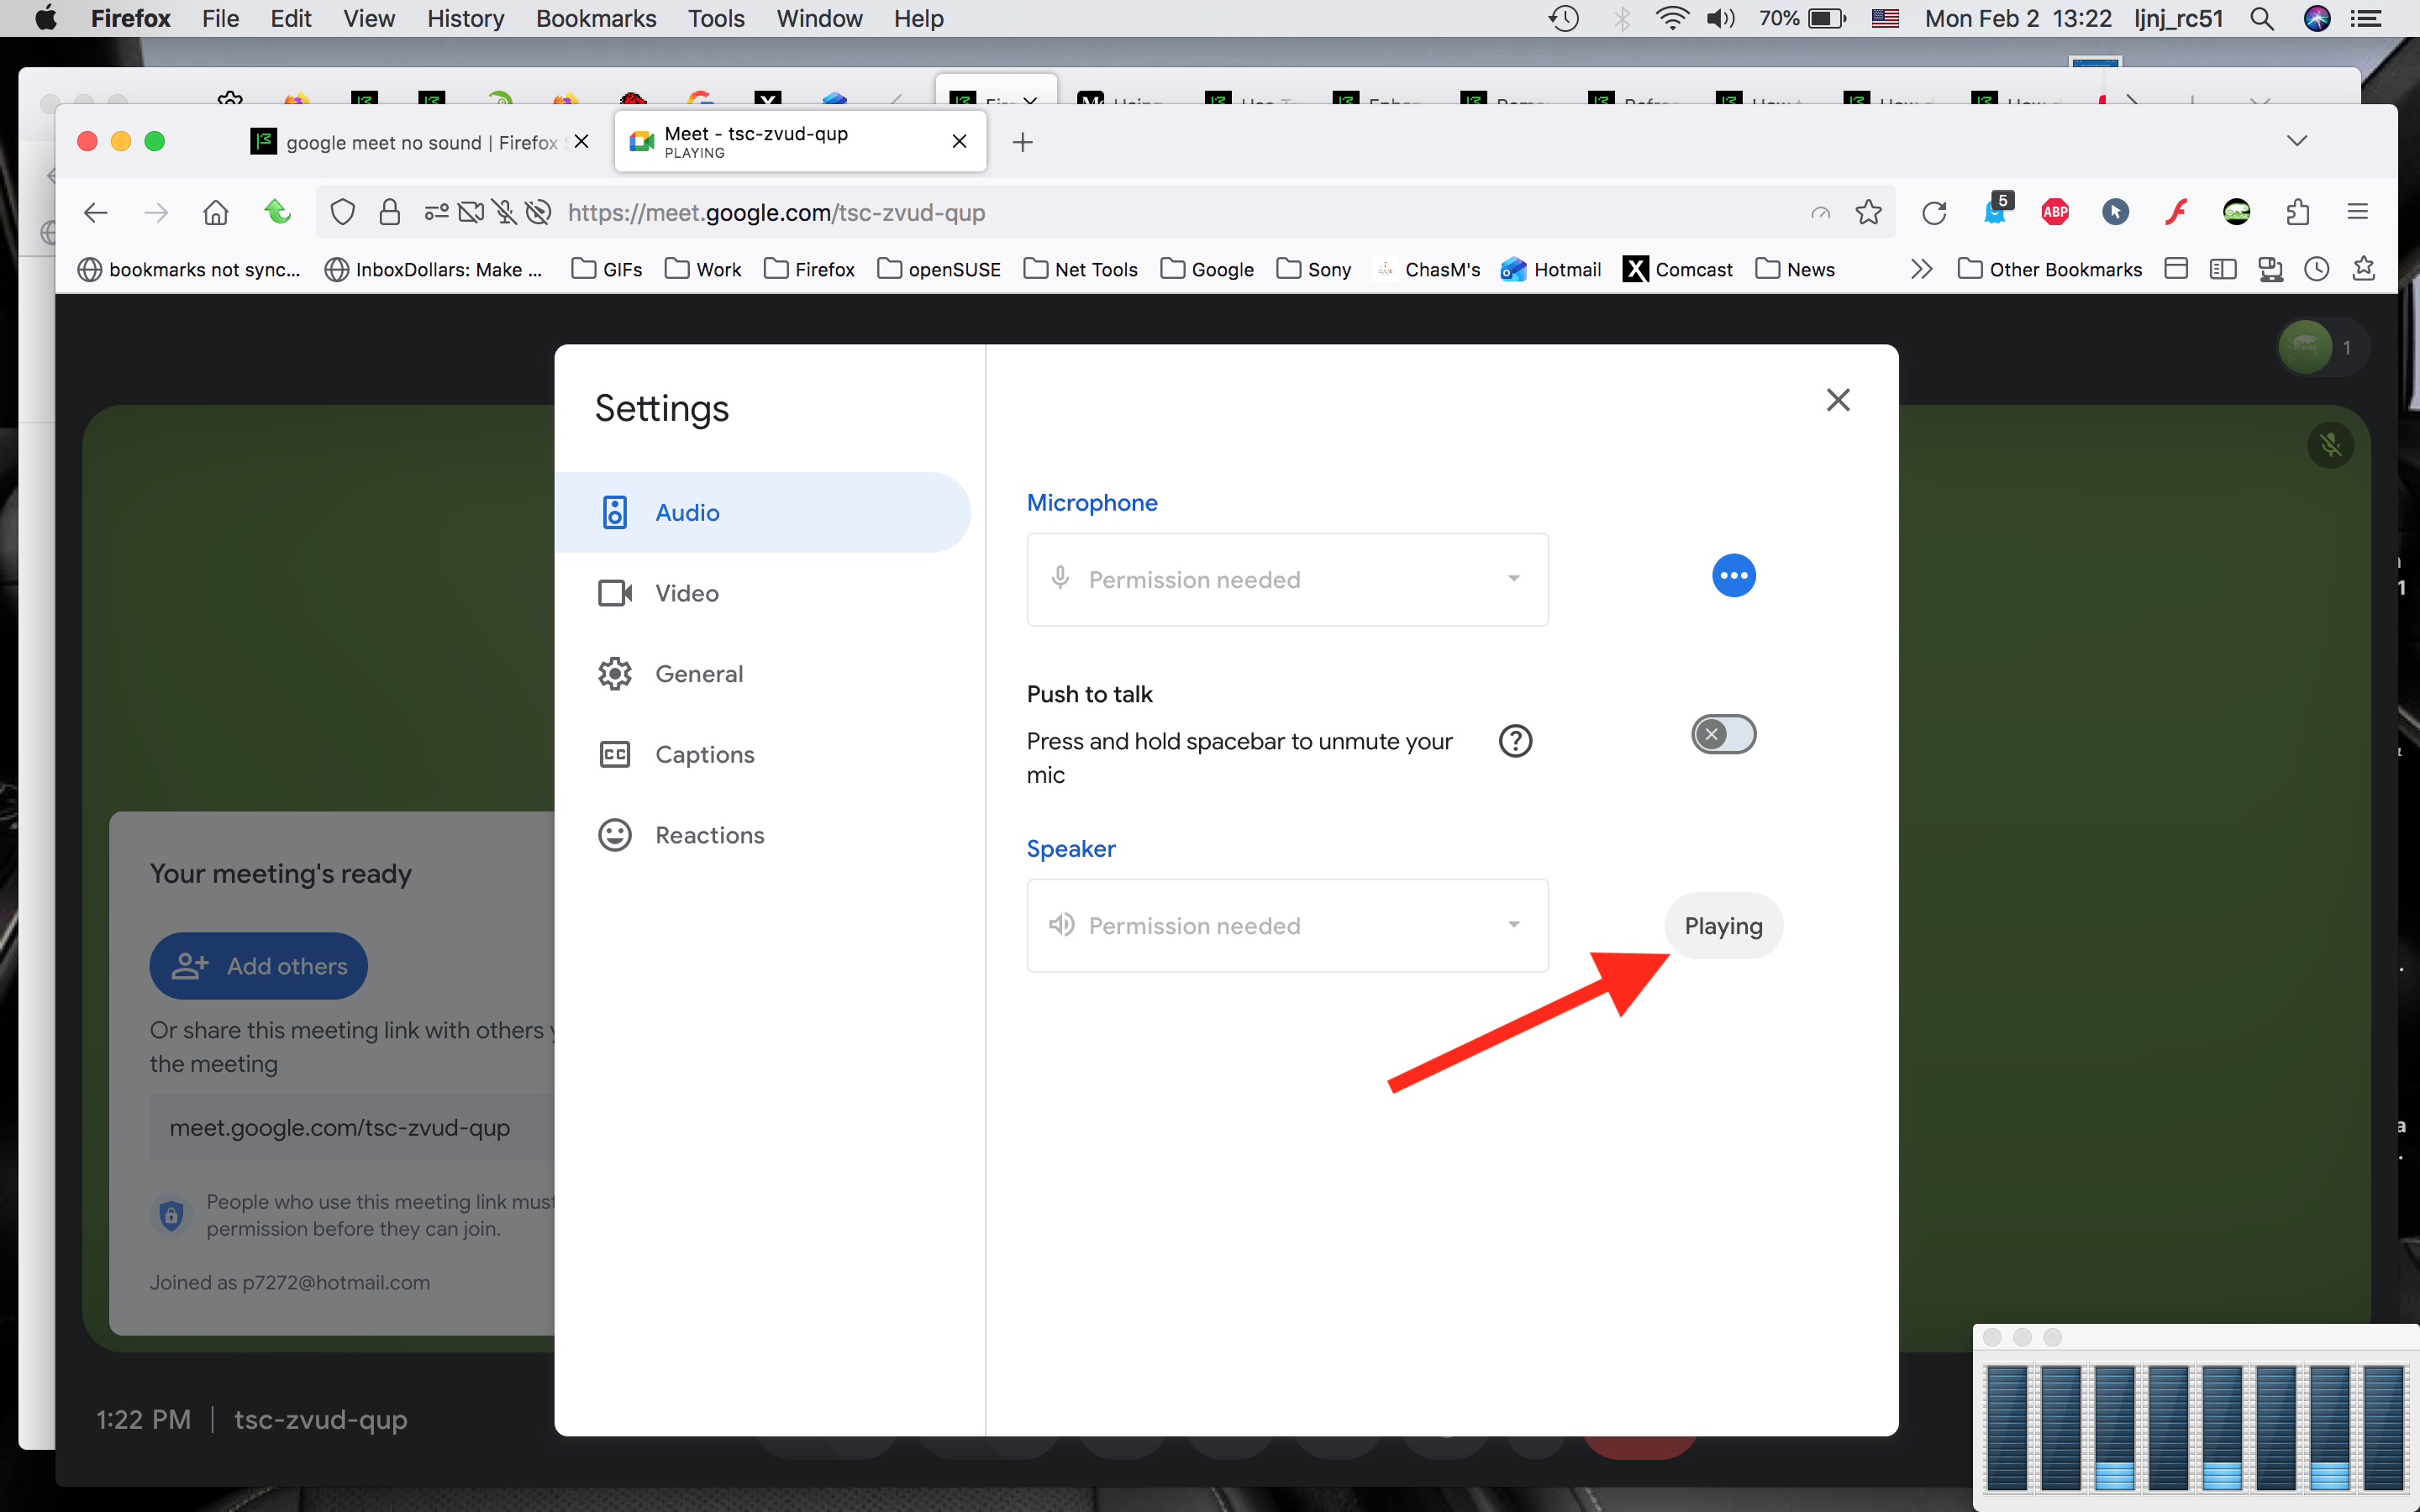The image size is (2420, 1512).
Task: Bookmark page with the star icon
Action: (x=1868, y=212)
